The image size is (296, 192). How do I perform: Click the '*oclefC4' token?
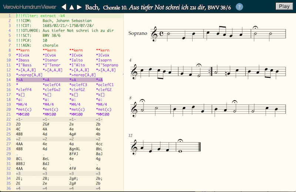pyautogui.click(x=51, y=85)
